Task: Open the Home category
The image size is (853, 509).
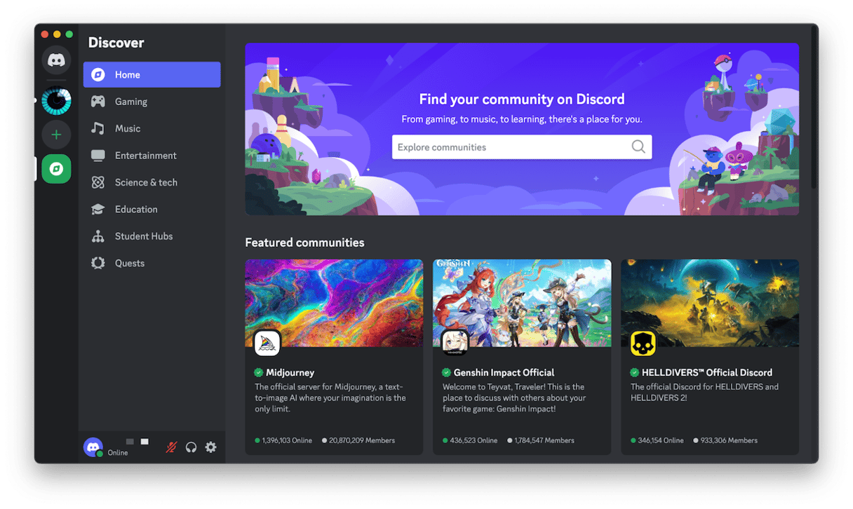Action: pyautogui.click(x=152, y=75)
